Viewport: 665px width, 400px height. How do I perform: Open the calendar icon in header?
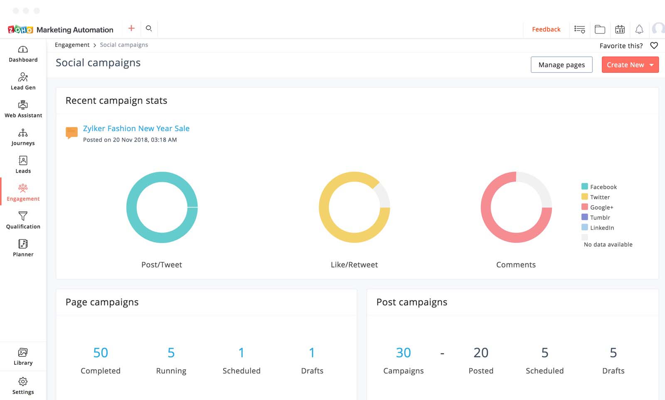click(x=620, y=29)
